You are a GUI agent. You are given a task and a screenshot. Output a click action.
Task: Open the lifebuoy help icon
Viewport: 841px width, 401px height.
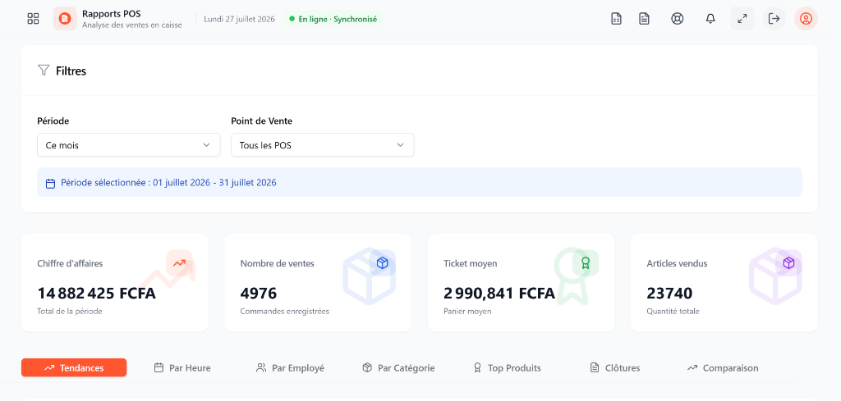(678, 19)
